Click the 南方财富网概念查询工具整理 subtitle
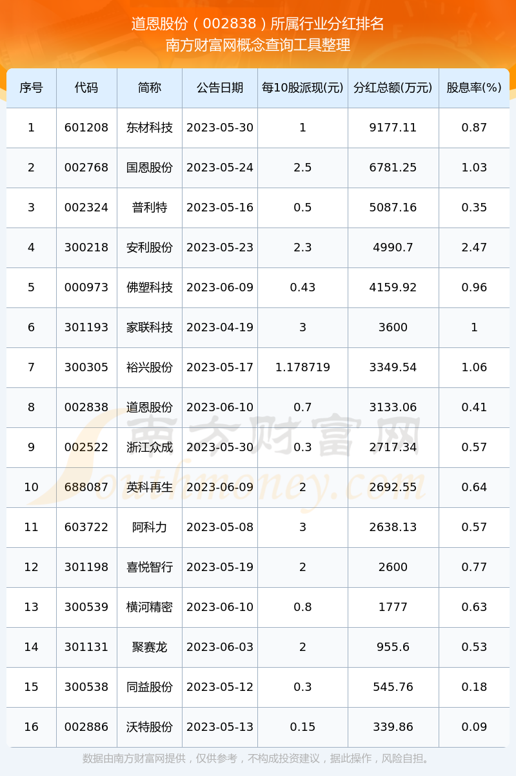Viewport: 516px width, 776px height. point(258,45)
